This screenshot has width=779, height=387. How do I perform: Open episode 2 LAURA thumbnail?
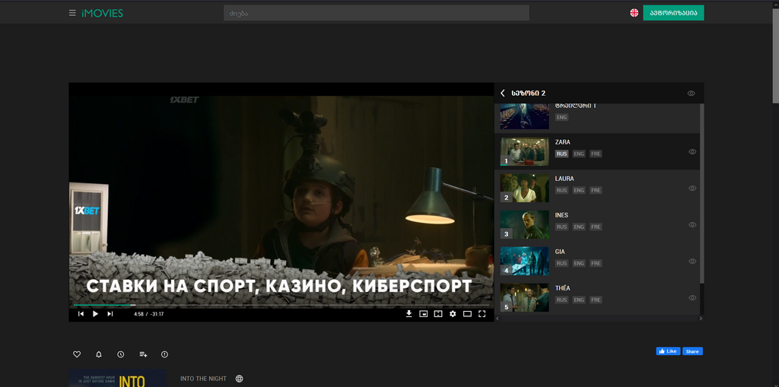click(x=524, y=189)
